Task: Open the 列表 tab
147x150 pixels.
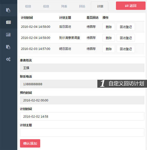Action: click(x=64, y=6)
